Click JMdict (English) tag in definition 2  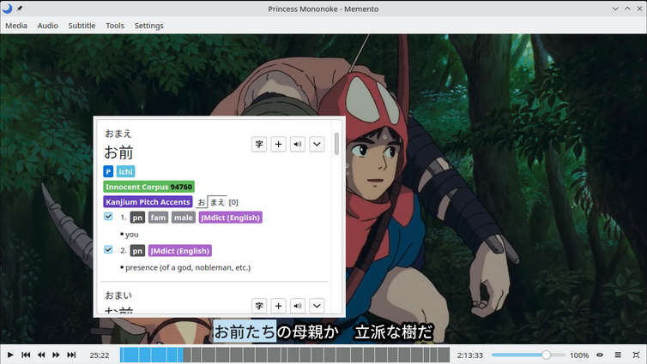pos(180,251)
